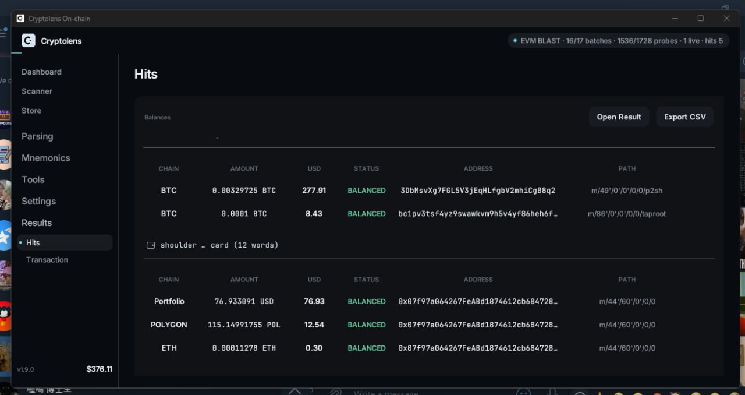Click the 0.00329725 BTC amount
Viewport: 745px width, 395px height.
[244, 191]
